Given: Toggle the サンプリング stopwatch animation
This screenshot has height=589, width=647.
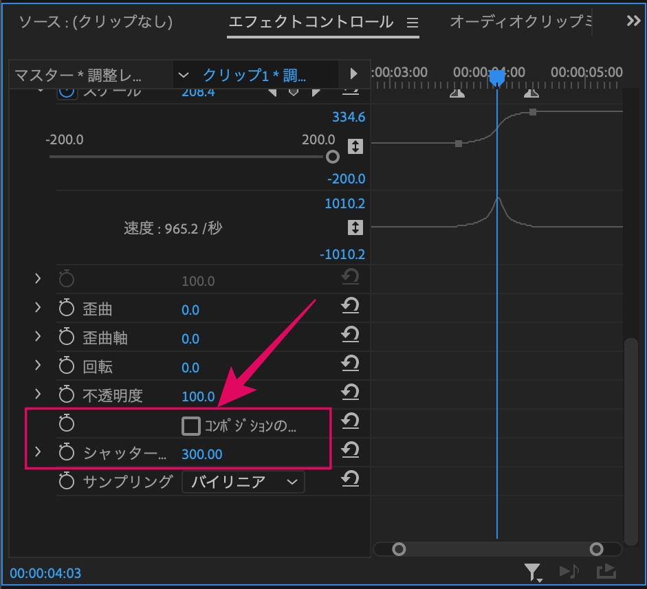Looking at the screenshot, I should [66, 481].
